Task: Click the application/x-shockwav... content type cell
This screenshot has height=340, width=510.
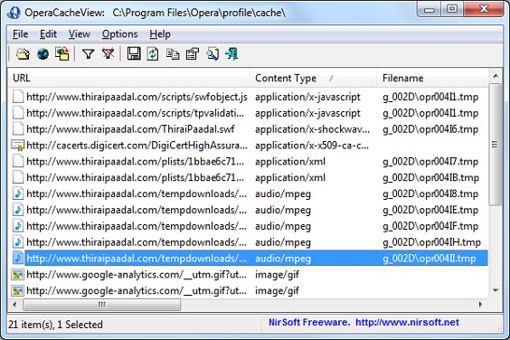Action: (x=312, y=129)
